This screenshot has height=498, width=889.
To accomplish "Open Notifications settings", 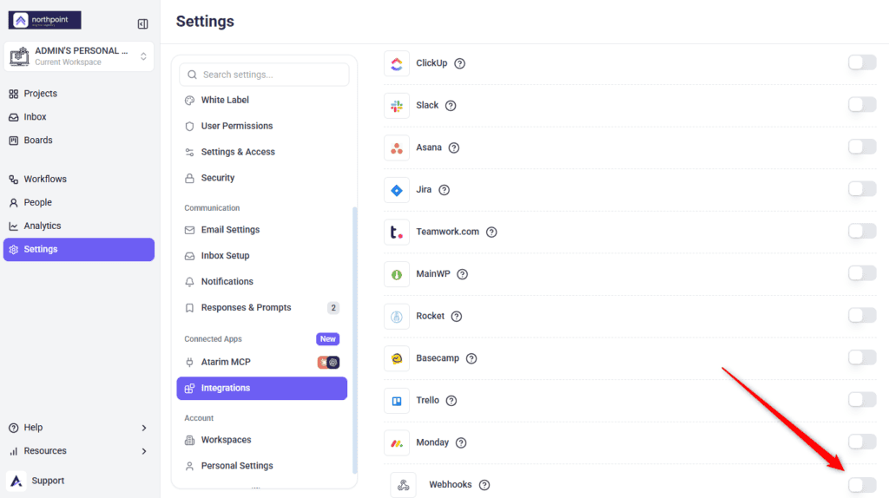I will (262, 282).
